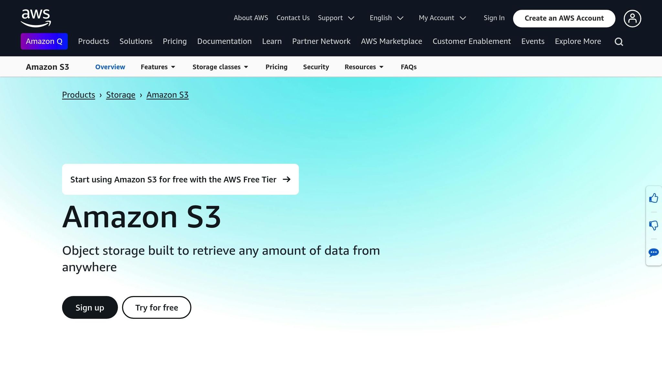Follow the Products breadcrumb link
Image resolution: width=662 pixels, height=372 pixels.
79,95
